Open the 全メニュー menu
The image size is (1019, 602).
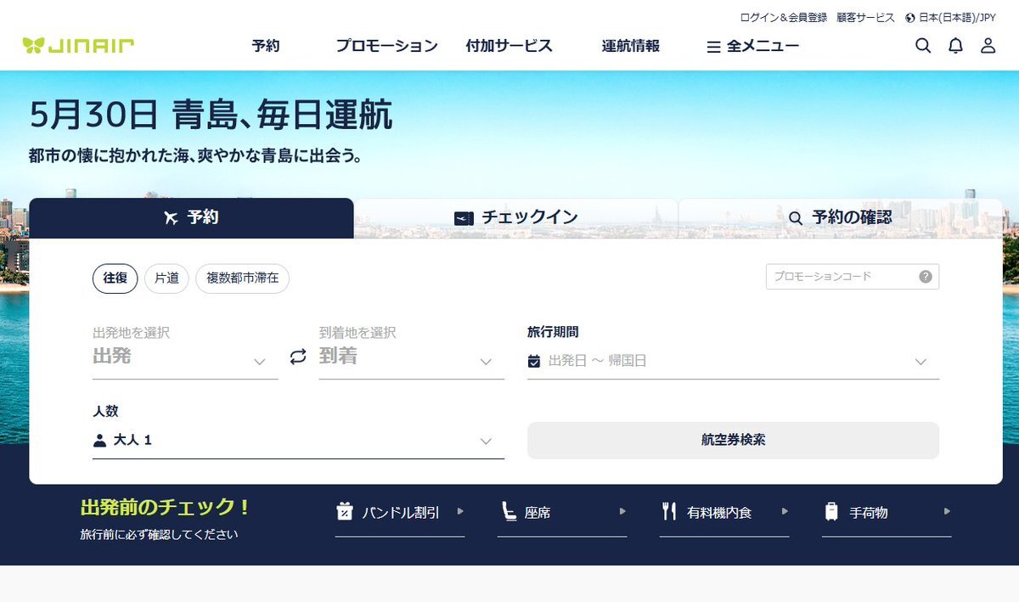pos(753,46)
